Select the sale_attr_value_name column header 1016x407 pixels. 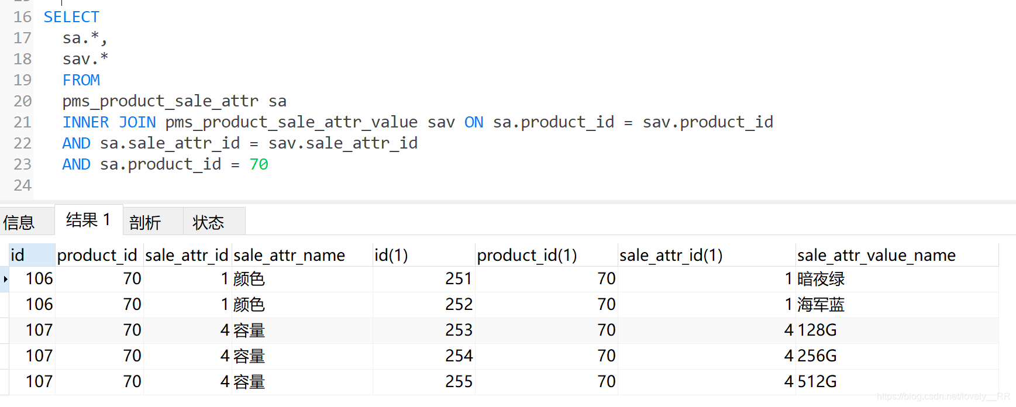tap(876, 256)
